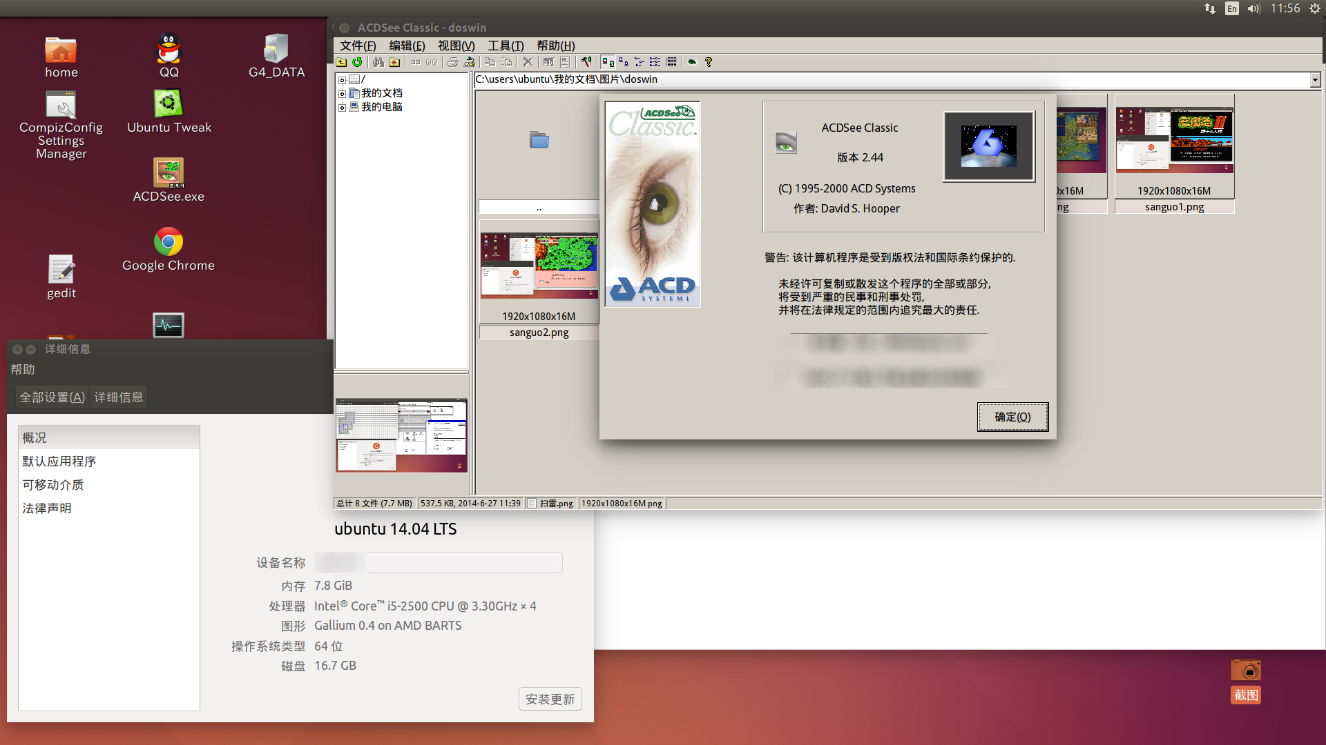
Task: Open the 文件(F) menu
Action: [x=358, y=46]
